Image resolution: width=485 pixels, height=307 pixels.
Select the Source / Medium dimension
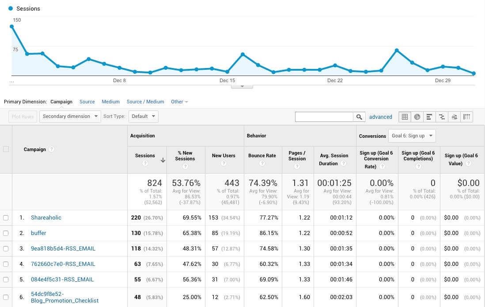coord(145,102)
